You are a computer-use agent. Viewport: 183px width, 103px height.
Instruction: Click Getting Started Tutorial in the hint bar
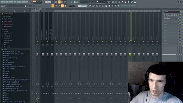click(130, 6)
